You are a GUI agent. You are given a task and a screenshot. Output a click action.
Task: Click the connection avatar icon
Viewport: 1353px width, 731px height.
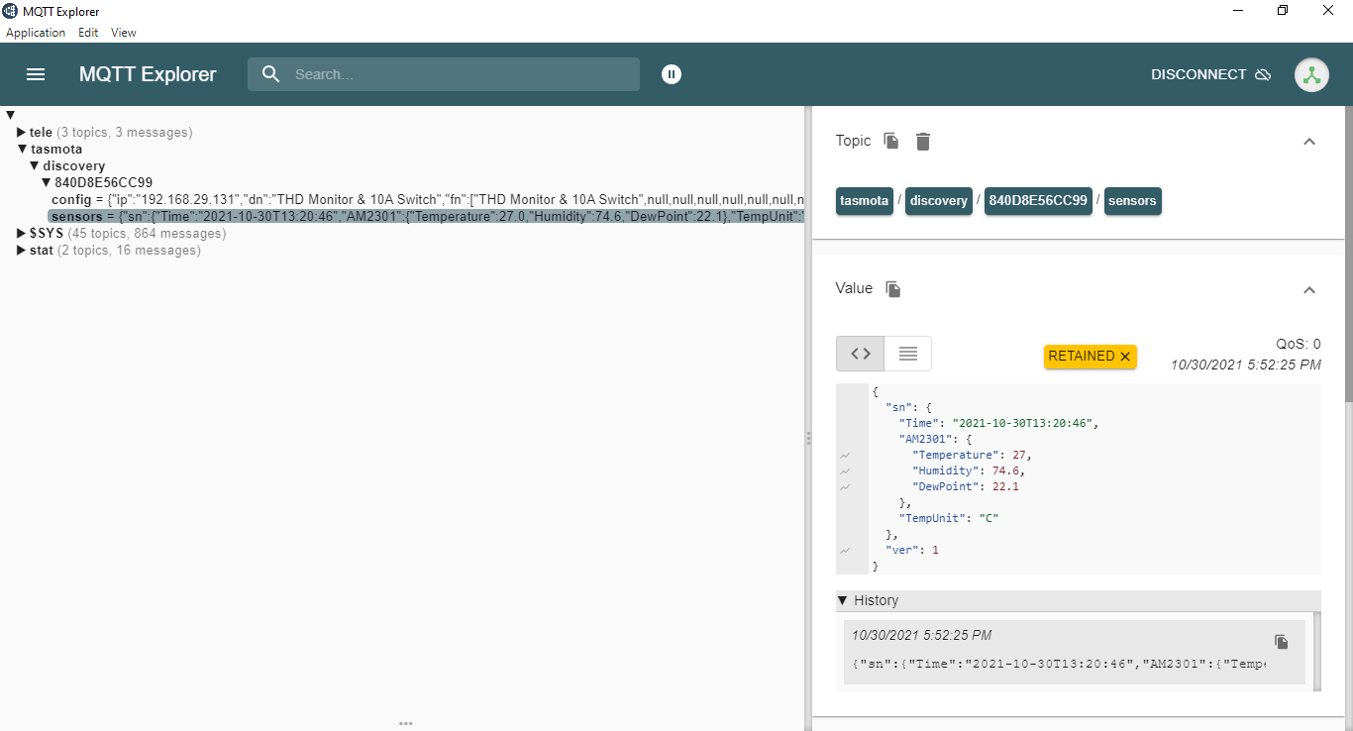pyautogui.click(x=1311, y=74)
